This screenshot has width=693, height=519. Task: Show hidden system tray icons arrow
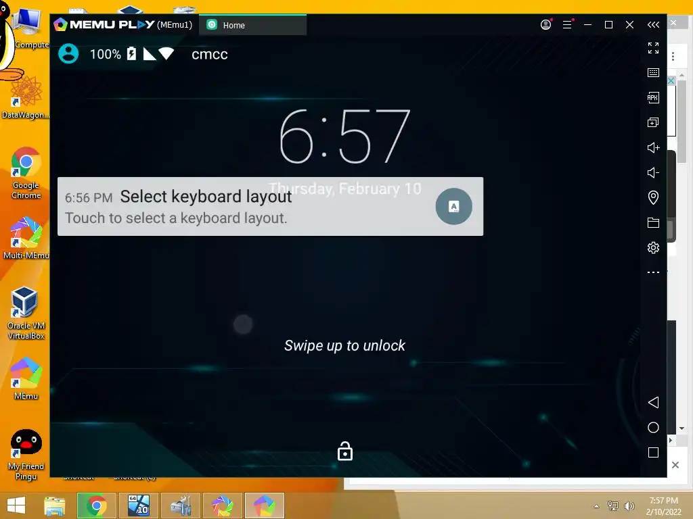pos(597,506)
